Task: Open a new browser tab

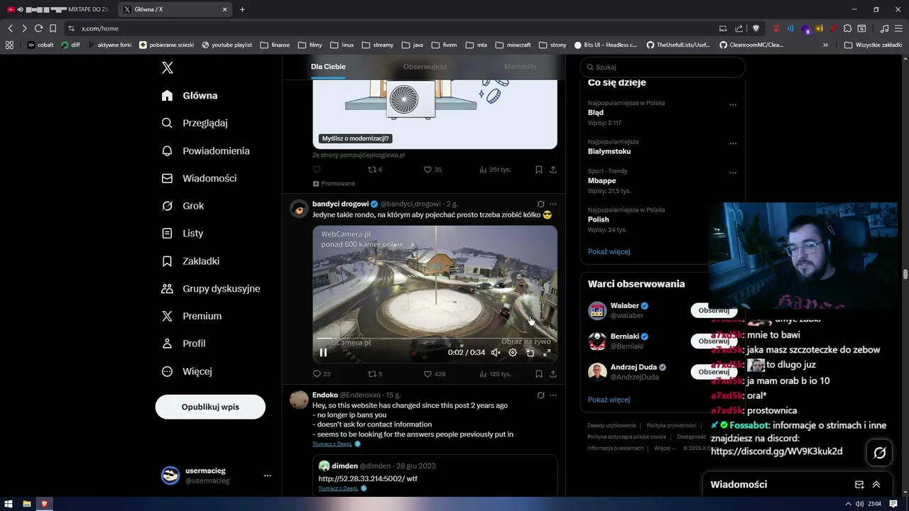Action: (x=242, y=9)
